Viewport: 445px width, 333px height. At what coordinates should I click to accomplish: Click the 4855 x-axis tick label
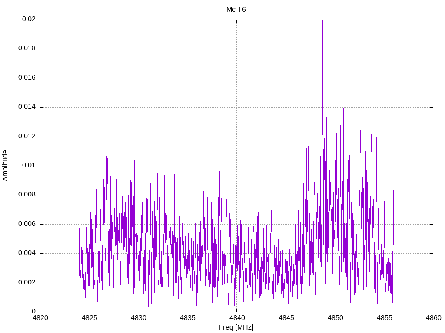tap(384, 318)
